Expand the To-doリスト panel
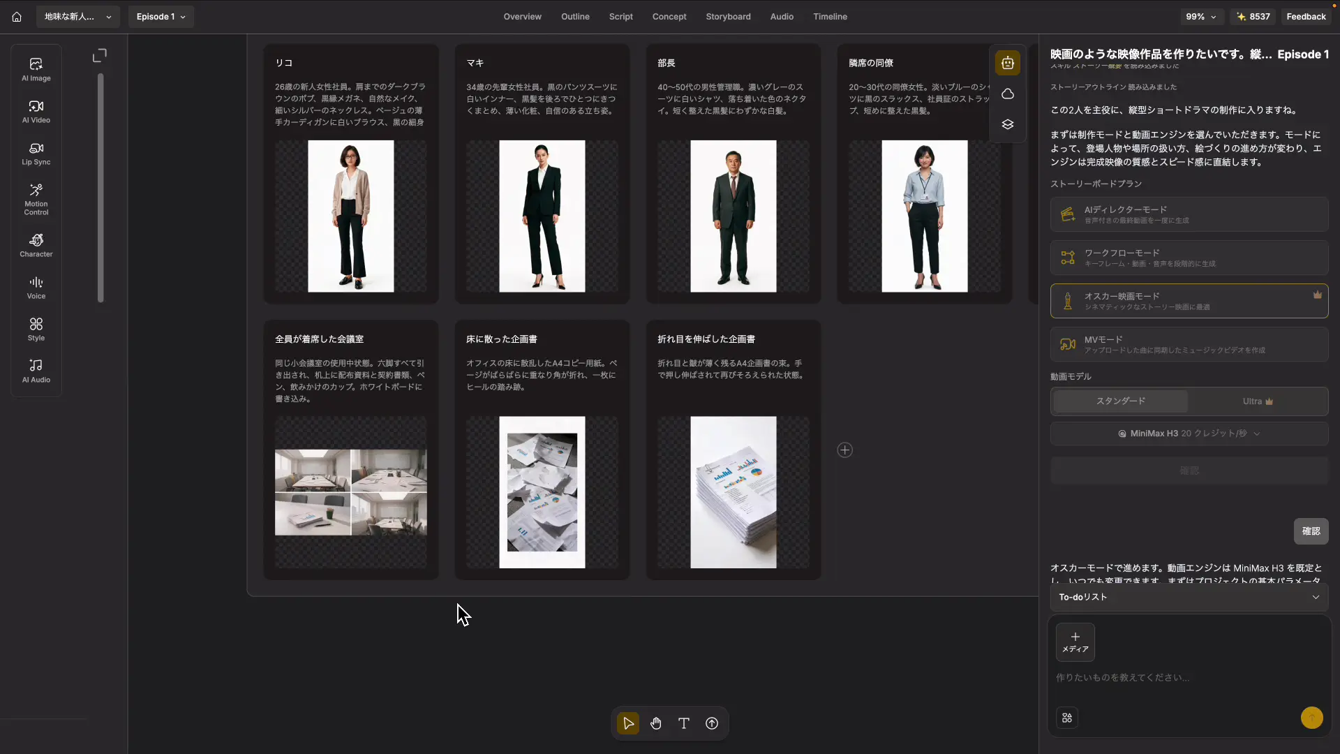The image size is (1340, 754). click(1189, 597)
